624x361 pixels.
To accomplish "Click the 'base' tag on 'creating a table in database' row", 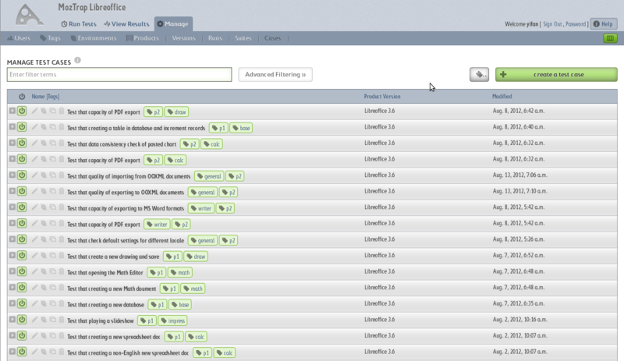I will (241, 128).
